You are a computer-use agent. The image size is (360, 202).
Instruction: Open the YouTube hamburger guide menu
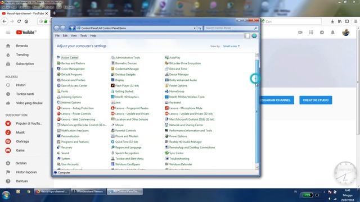tap(8, 33)
